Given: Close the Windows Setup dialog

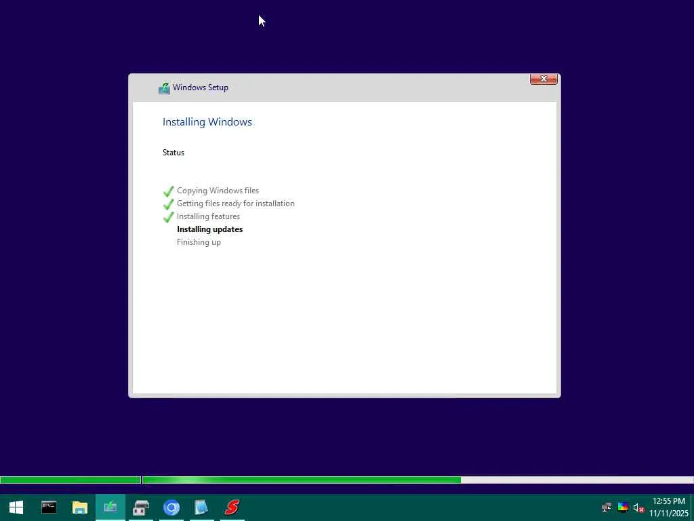Looking at the screenshot, I should click(544, 79).
